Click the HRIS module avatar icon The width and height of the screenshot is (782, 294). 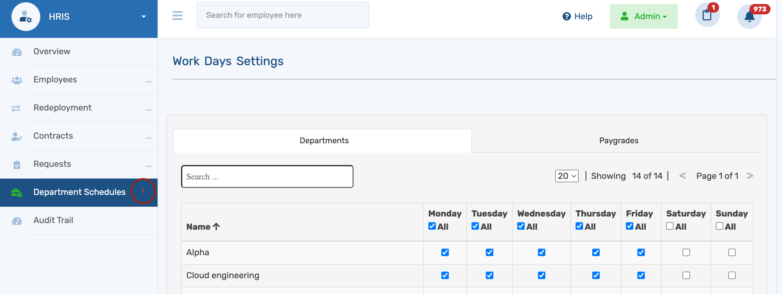[x=26, y=17]
